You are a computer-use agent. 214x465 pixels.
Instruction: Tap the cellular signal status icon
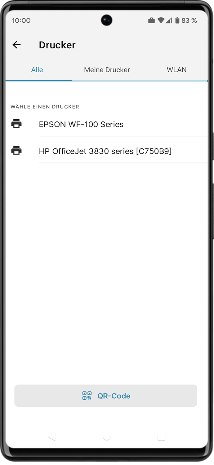tap(169, 20)
